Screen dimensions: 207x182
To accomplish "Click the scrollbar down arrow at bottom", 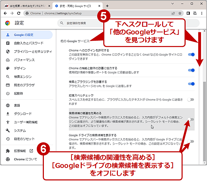I will [x=205, y=163].
